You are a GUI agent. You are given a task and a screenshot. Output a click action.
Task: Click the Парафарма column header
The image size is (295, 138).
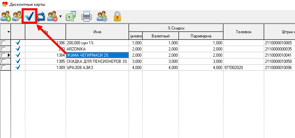point(201,36)
